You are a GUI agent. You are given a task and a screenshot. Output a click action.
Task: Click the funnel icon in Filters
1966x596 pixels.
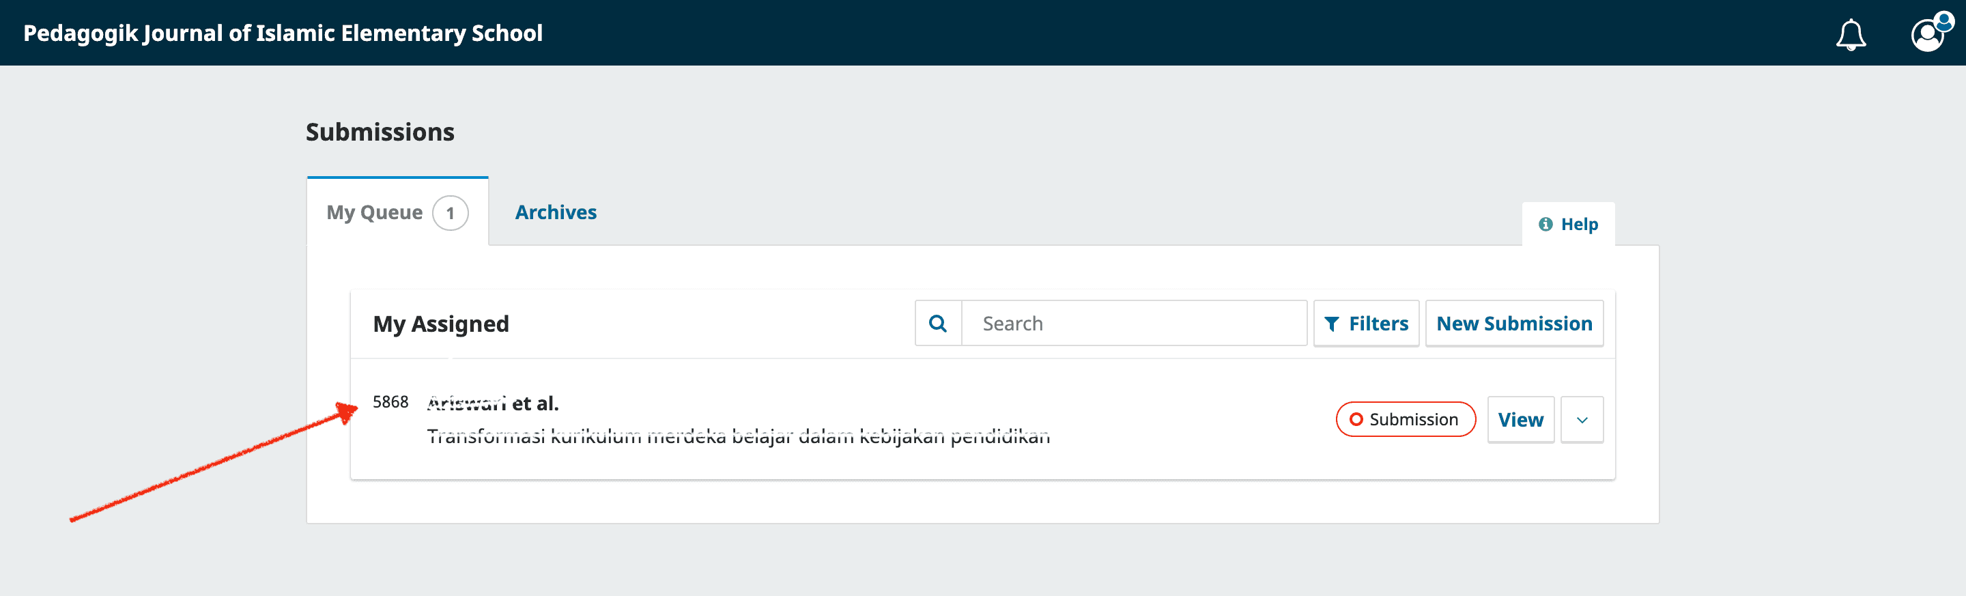(1331, 324)
